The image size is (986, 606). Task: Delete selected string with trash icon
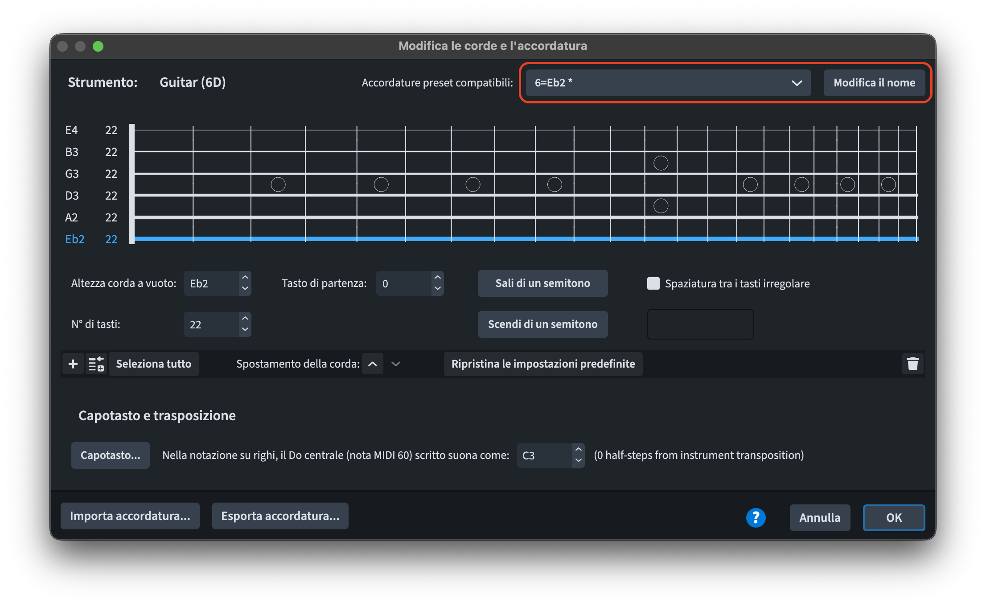point(912,364)
